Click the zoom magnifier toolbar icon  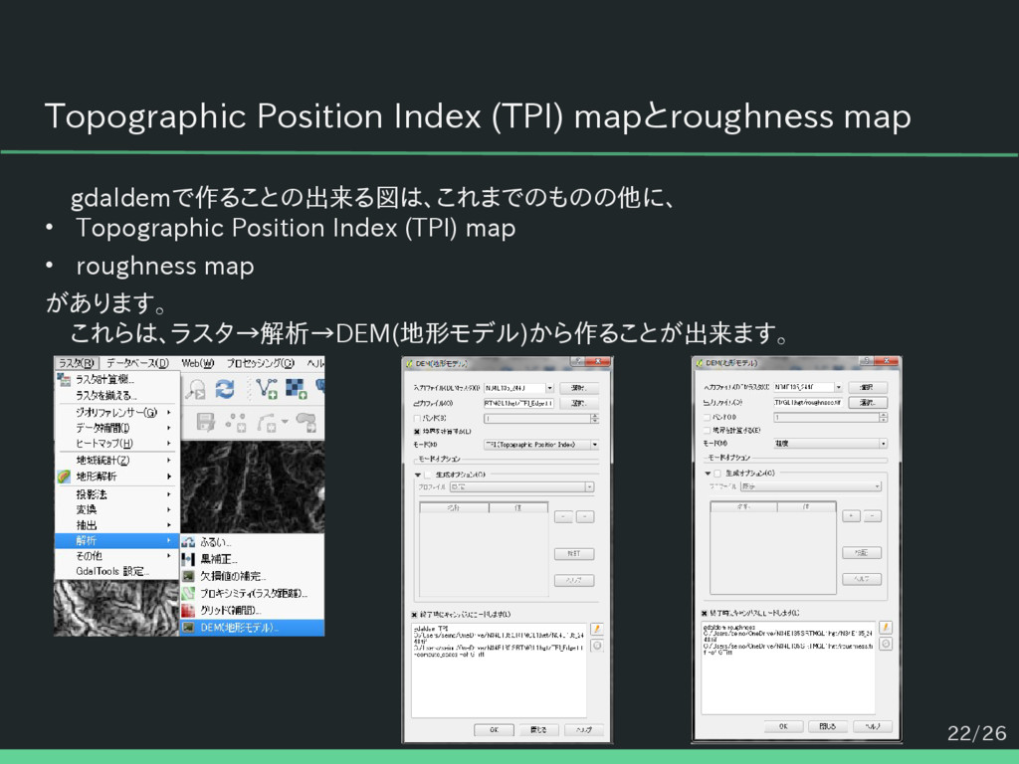tap(195, 389)
